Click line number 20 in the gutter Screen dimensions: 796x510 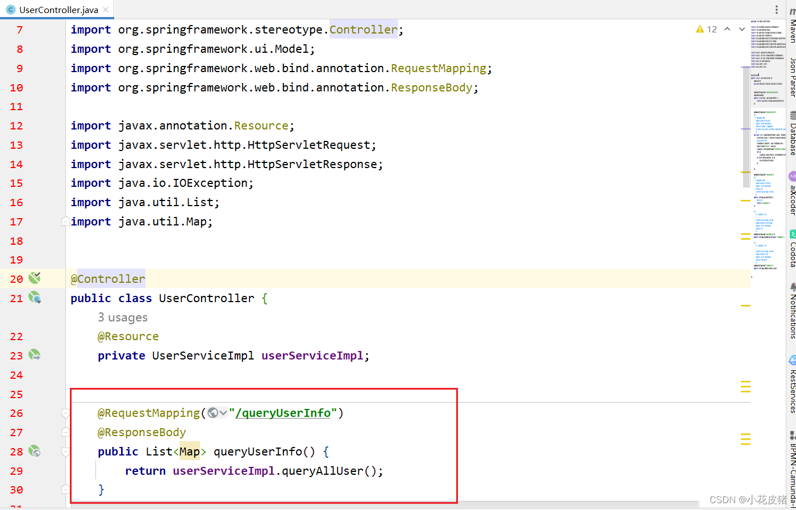point(16,279)
